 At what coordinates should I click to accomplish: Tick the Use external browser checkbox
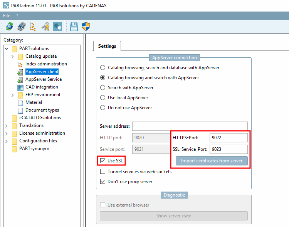tap(102, 205)
